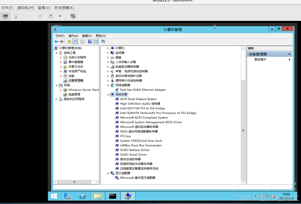301x204 pixels.
Task: Open the 操作(A) menu in Computer Management
Action: coord(73,36)
